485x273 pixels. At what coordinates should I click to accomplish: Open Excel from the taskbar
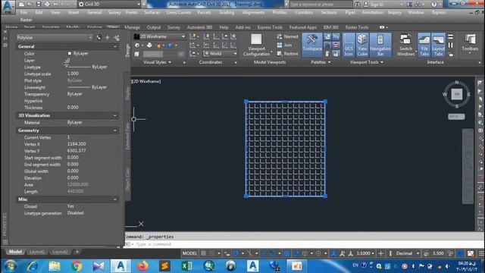[186, 266]
